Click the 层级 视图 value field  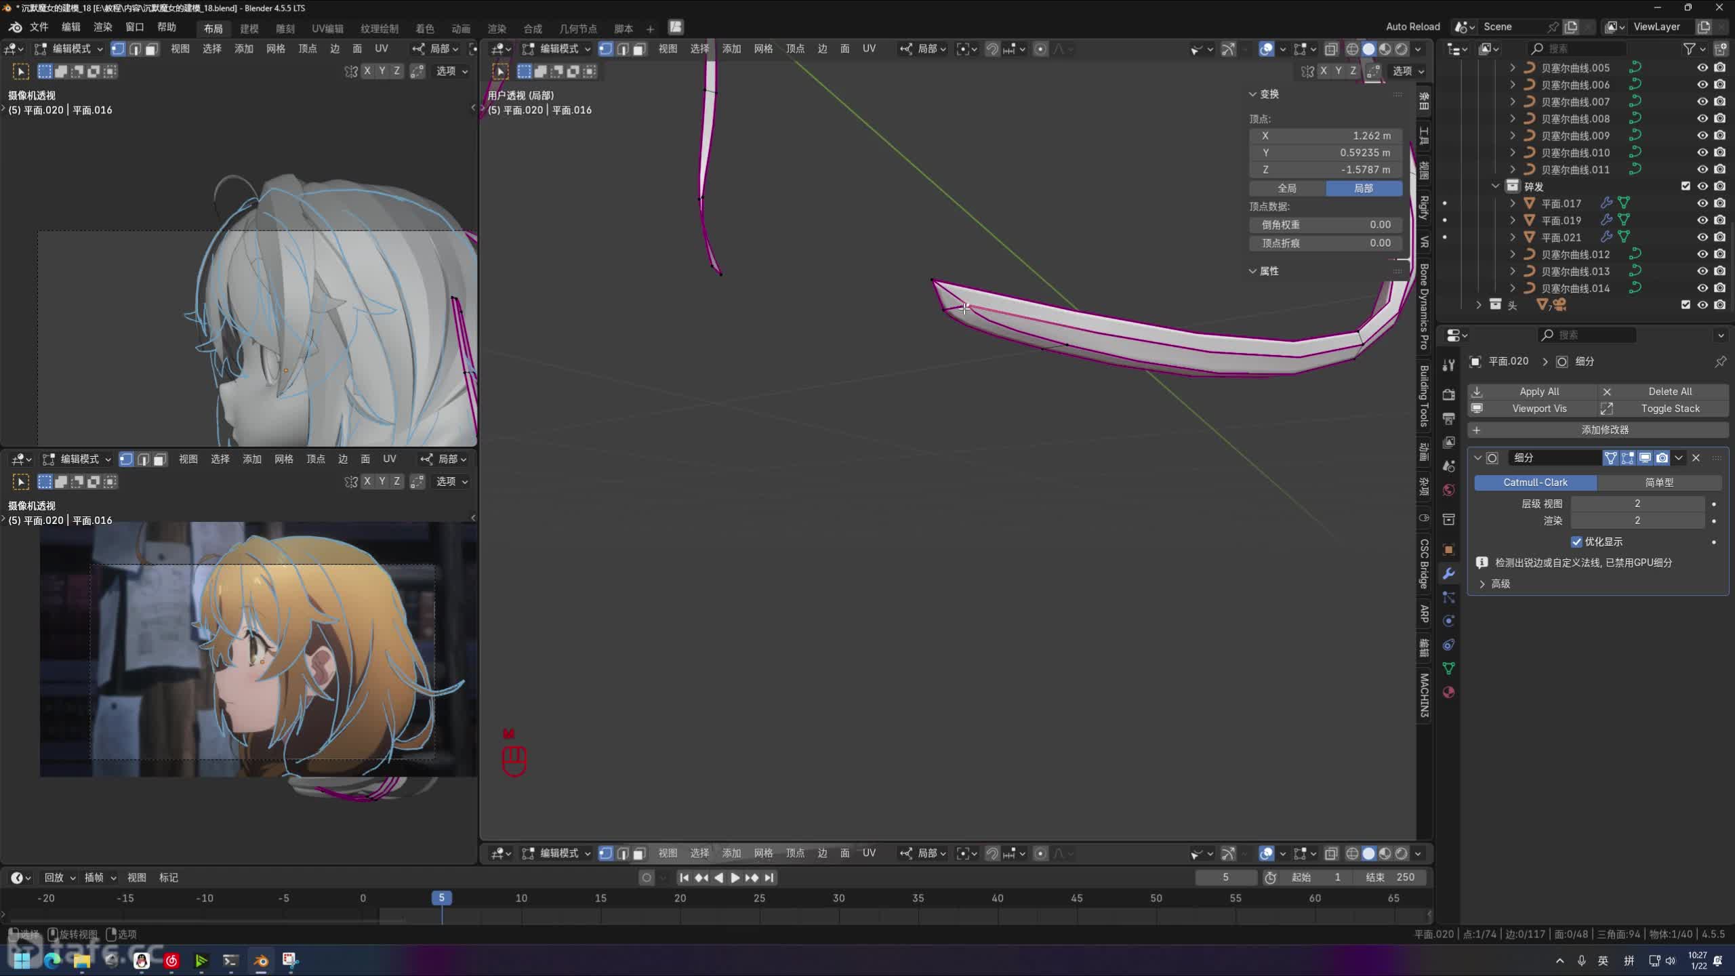1637,504
